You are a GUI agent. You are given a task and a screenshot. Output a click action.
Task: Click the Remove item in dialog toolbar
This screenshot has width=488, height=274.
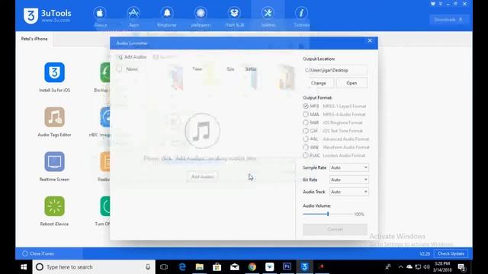[x=165, y=57]
